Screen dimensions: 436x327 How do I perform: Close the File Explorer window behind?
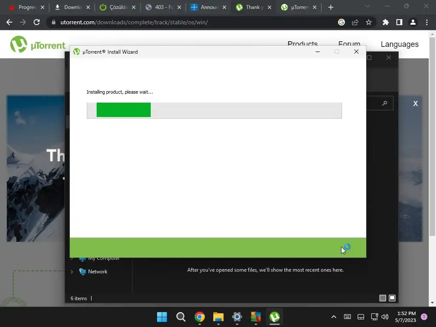[x=389, y=57]
